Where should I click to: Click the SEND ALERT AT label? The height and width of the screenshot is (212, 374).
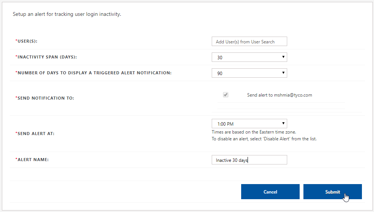point(36,134)
